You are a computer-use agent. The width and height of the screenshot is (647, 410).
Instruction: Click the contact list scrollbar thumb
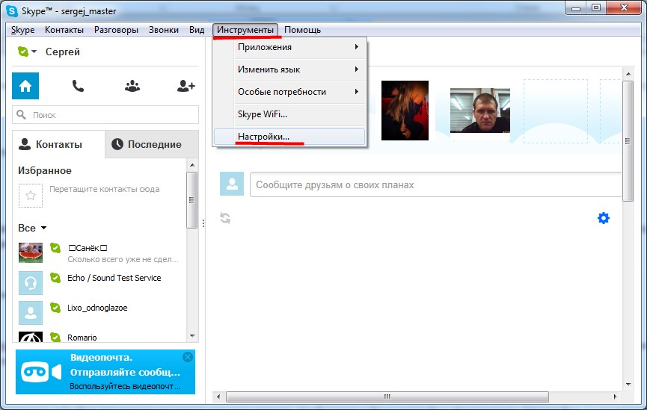pyautogui.click(x=192, y=200)
